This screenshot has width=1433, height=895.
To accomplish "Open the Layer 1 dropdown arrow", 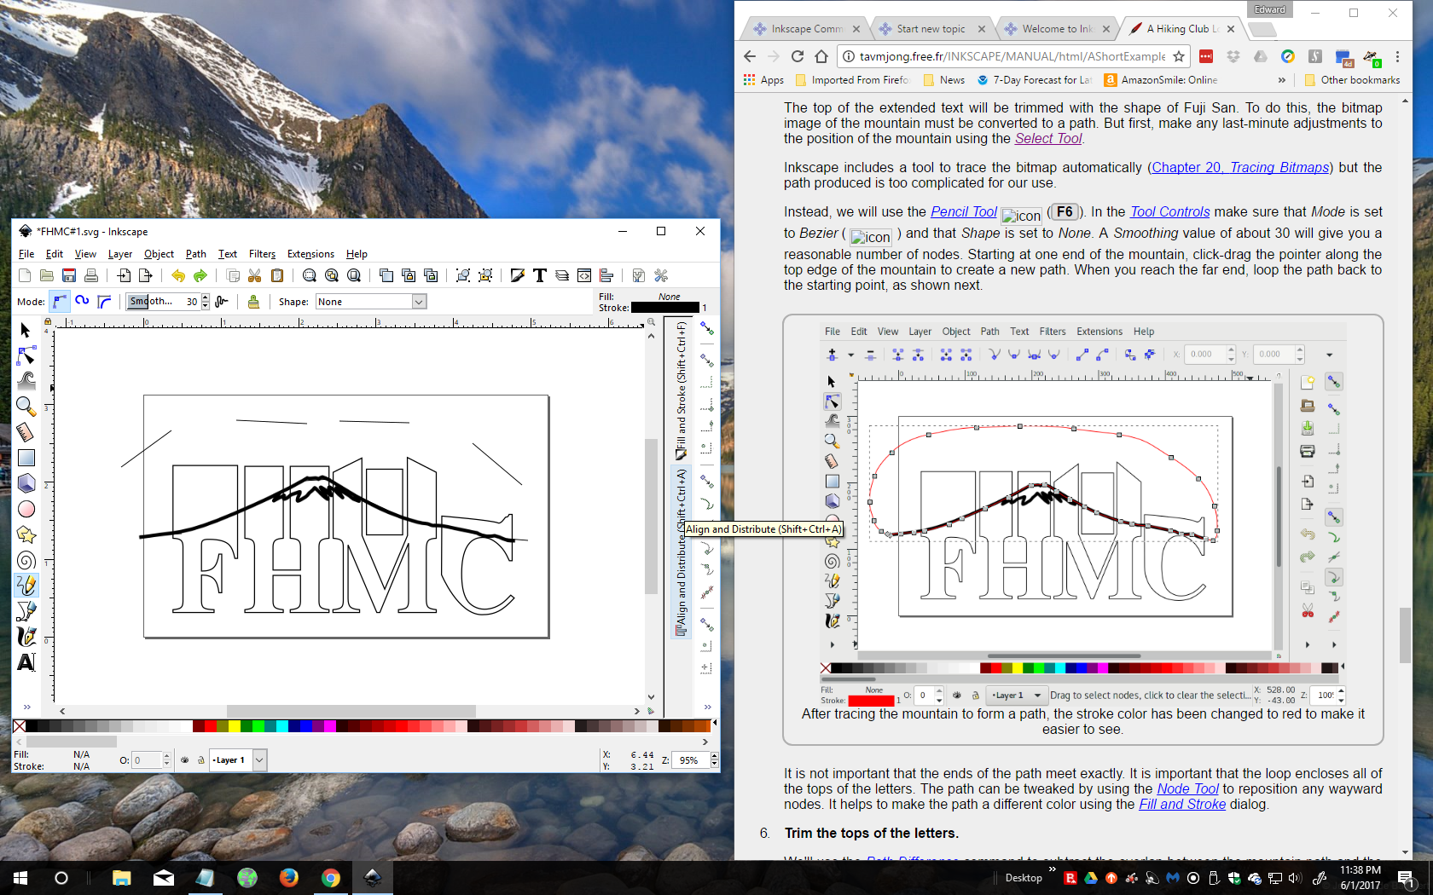I will [x=259, y=759].
